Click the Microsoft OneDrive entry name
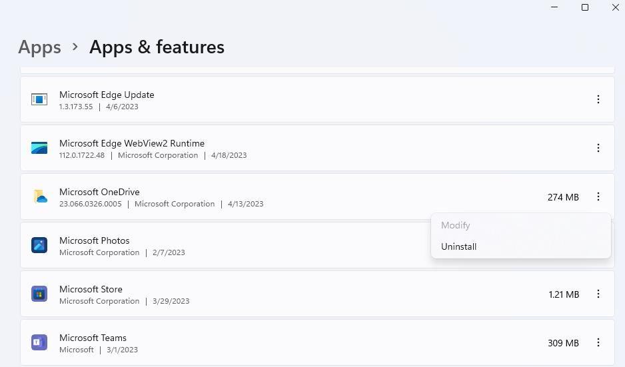This screenshot has width=625, height=367. point(99,192)
